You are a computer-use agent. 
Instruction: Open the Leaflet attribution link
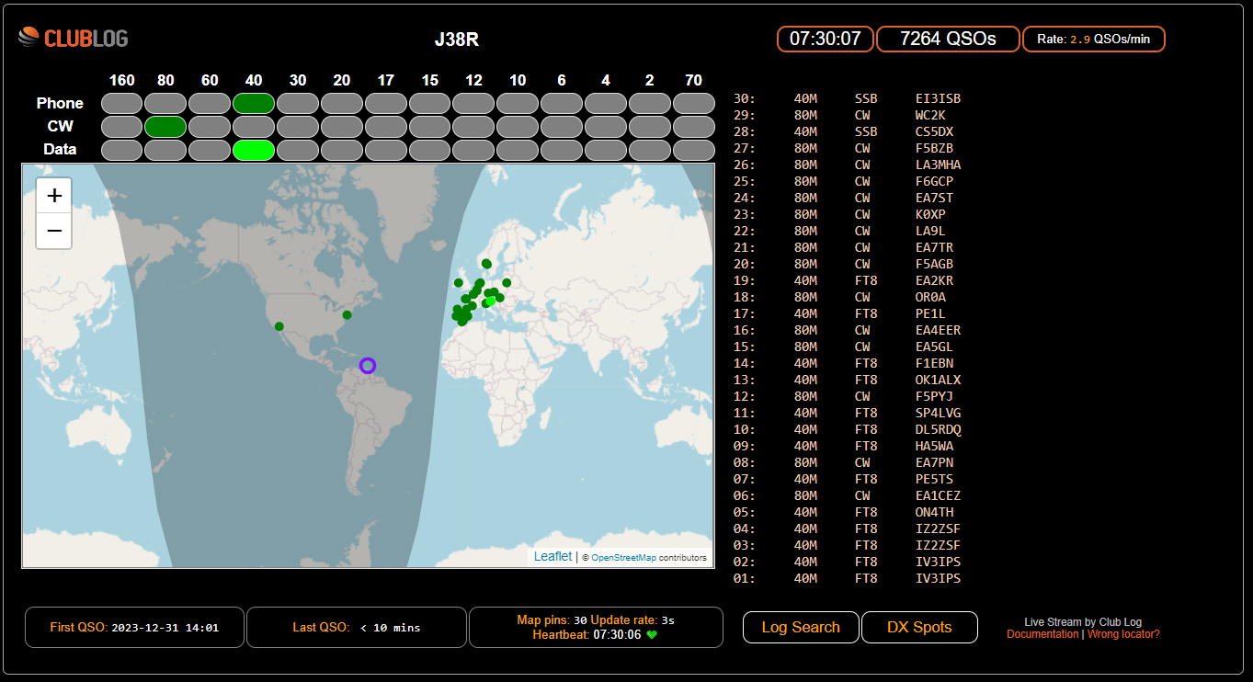[552, 557]
